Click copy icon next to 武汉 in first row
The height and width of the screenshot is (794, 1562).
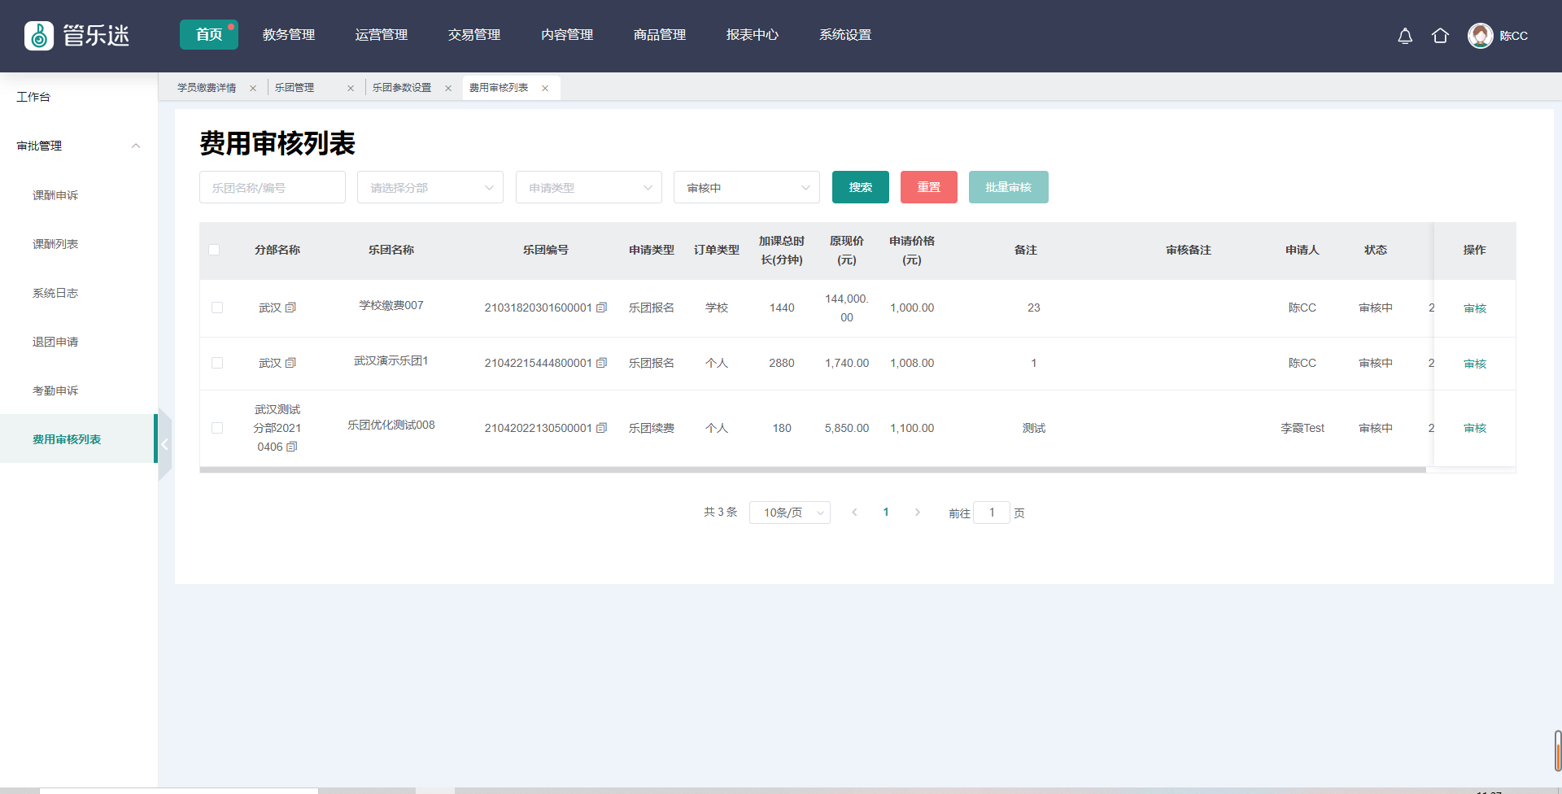[x=290, y=308]
